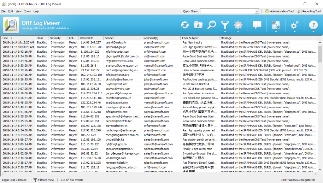323x183 pixels.
Task: Sort by the Related IP column header
Action: (x=91, y=38)
